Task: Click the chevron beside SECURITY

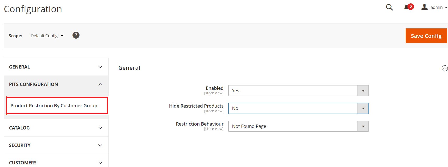Action: 100,145
